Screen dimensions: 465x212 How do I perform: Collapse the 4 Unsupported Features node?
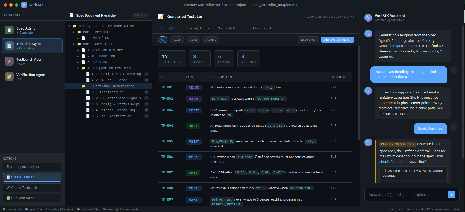78,68
